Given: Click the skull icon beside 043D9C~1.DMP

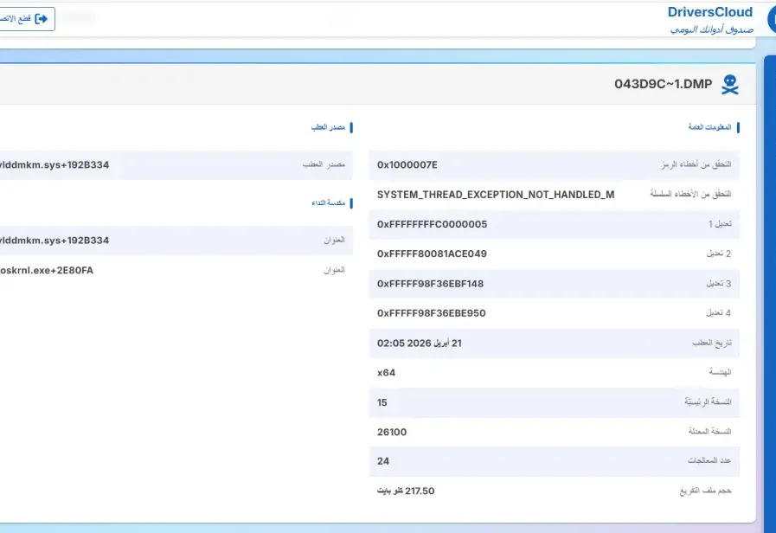Looking at the screenshot, I should pyautogui.click(x=730, y=85).
